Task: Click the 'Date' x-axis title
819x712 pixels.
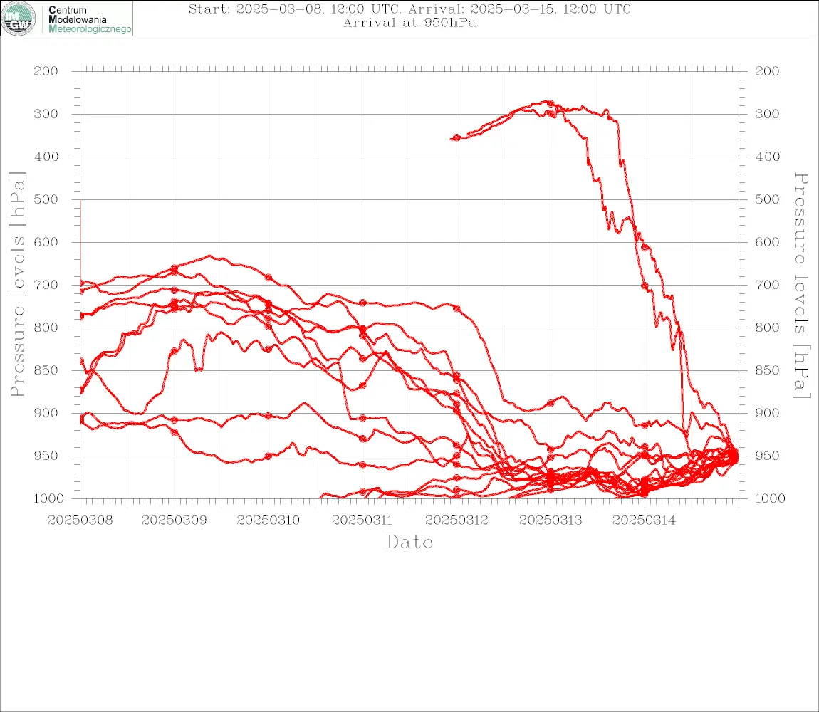Action: tap(409, 543)
